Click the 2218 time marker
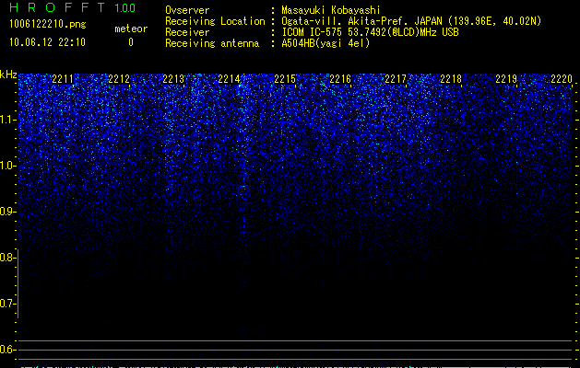This screenshot has height=368, width=580. 451,78
